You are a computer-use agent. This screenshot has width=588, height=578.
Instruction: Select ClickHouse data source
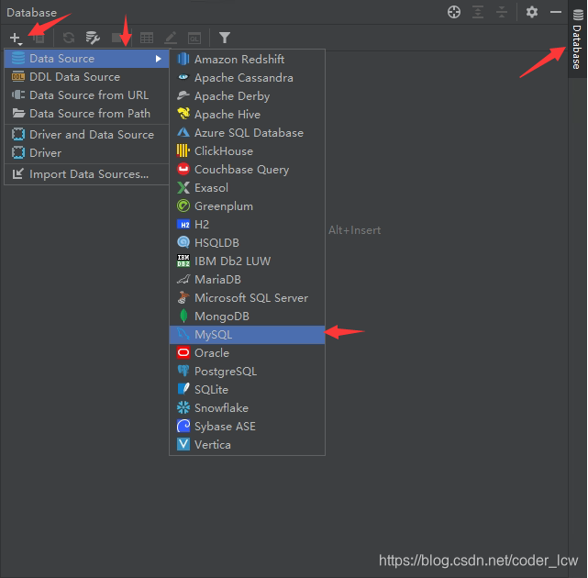click(247, 151)
